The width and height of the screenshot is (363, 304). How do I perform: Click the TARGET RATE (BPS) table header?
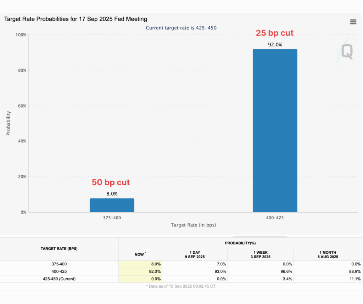click(x=59, y=249)
